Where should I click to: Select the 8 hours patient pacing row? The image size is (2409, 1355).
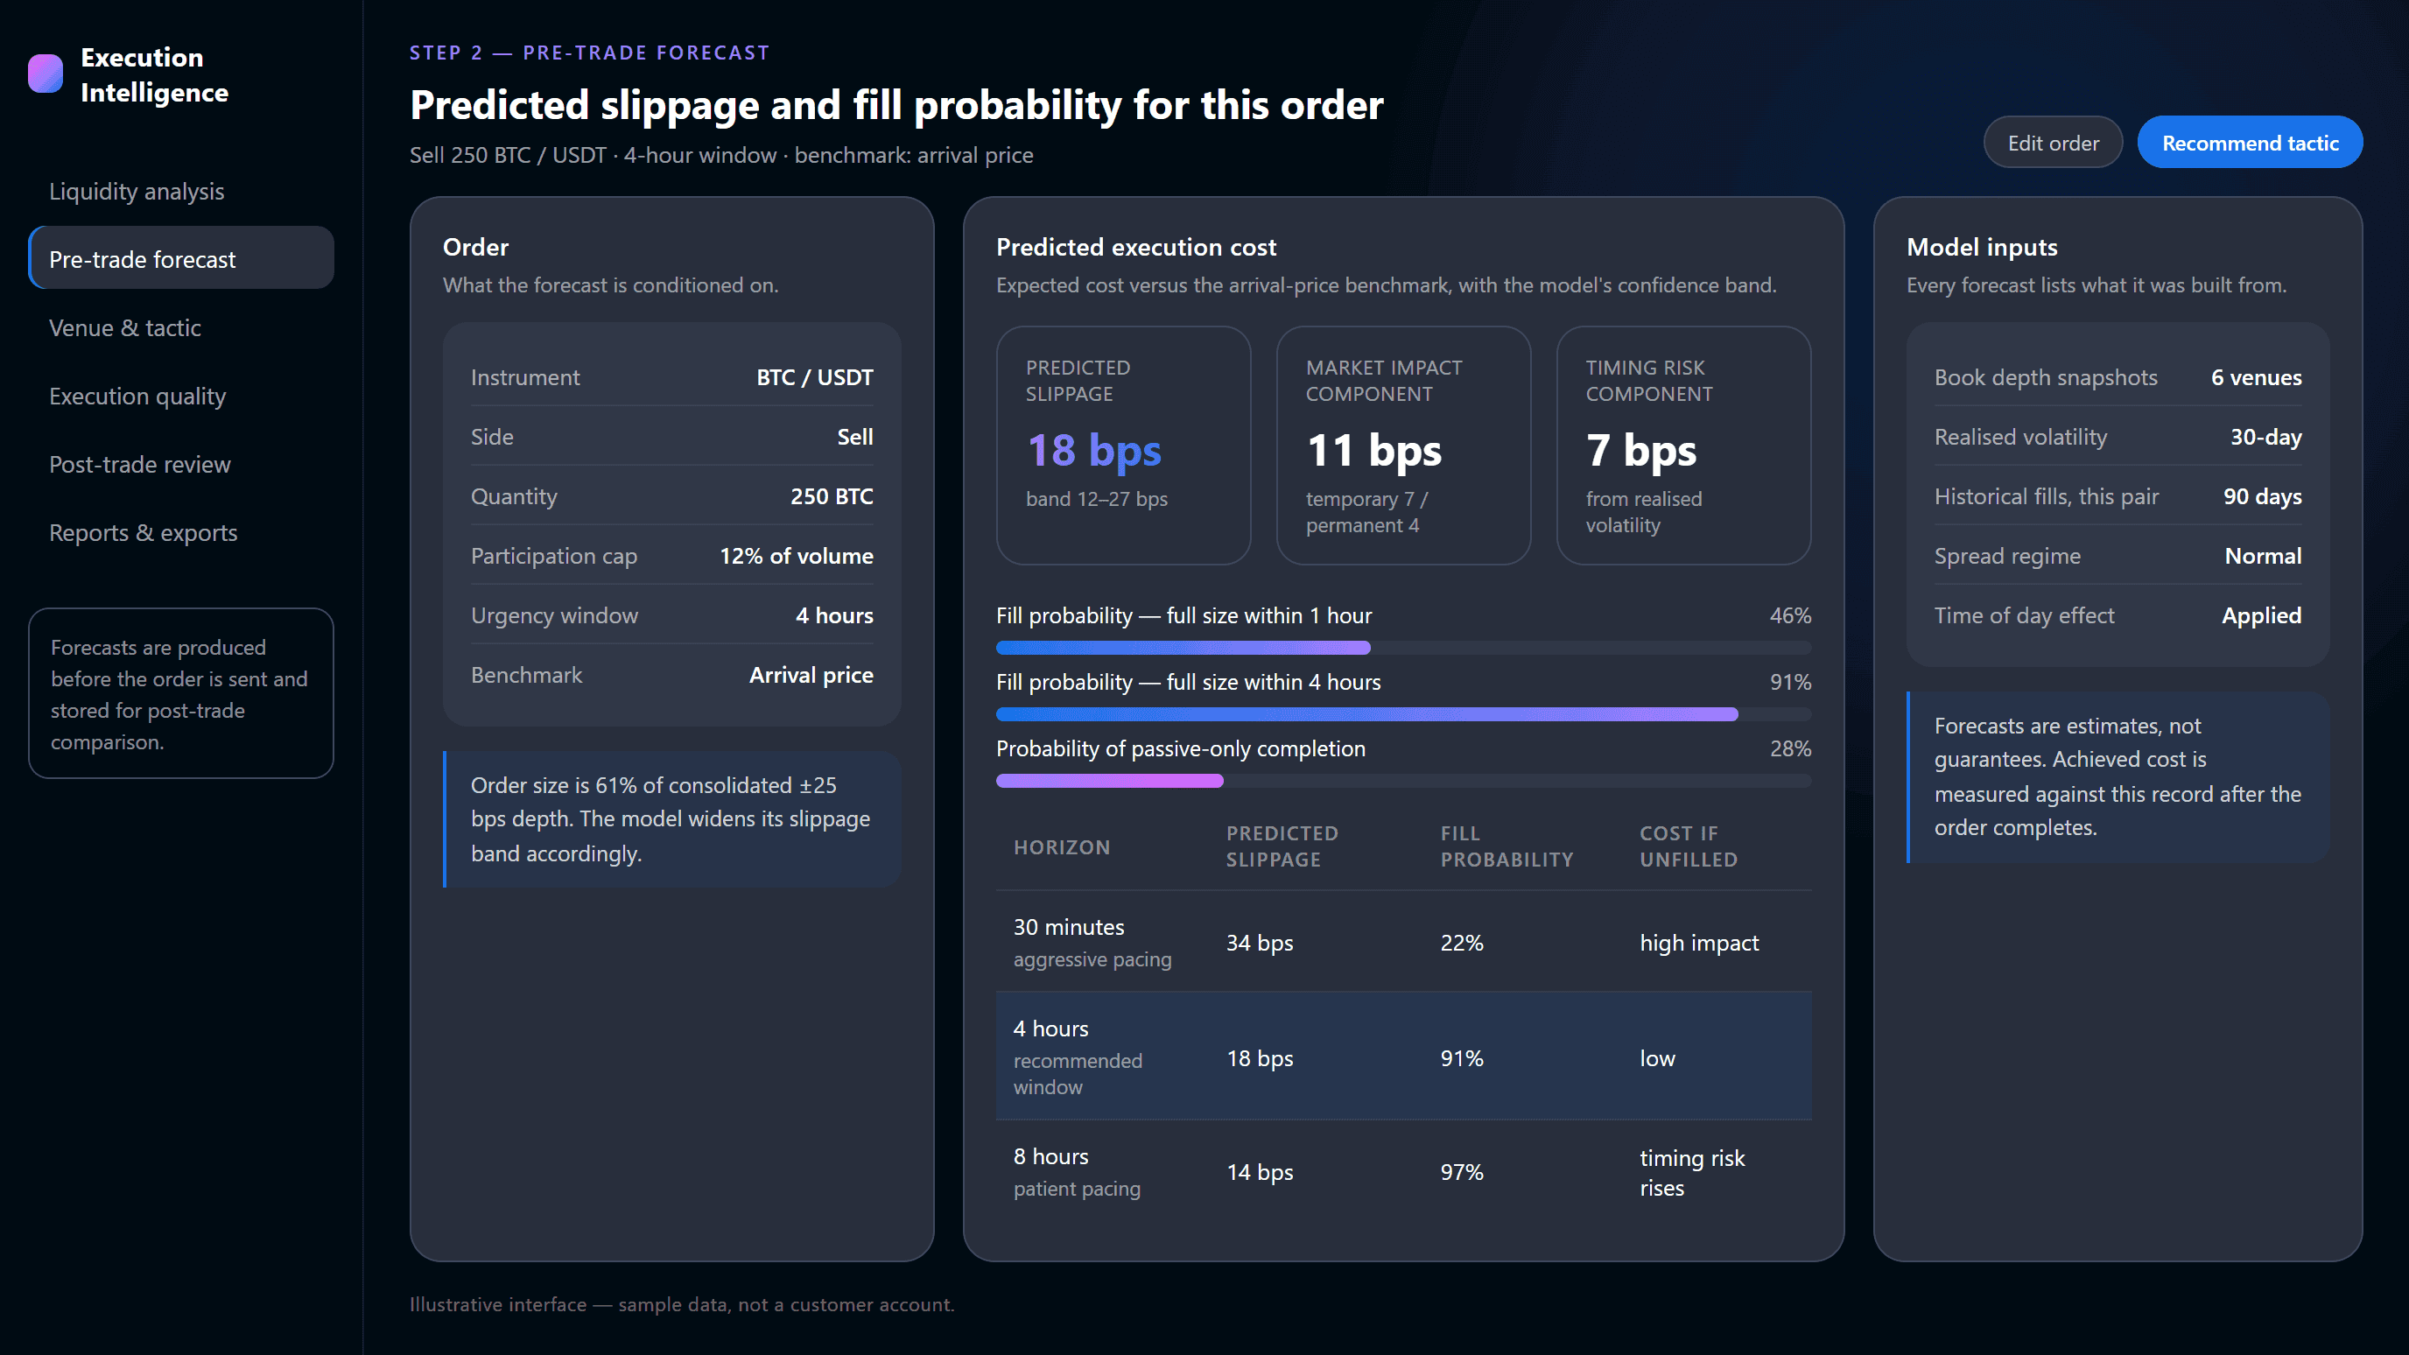point(1404,1172)
